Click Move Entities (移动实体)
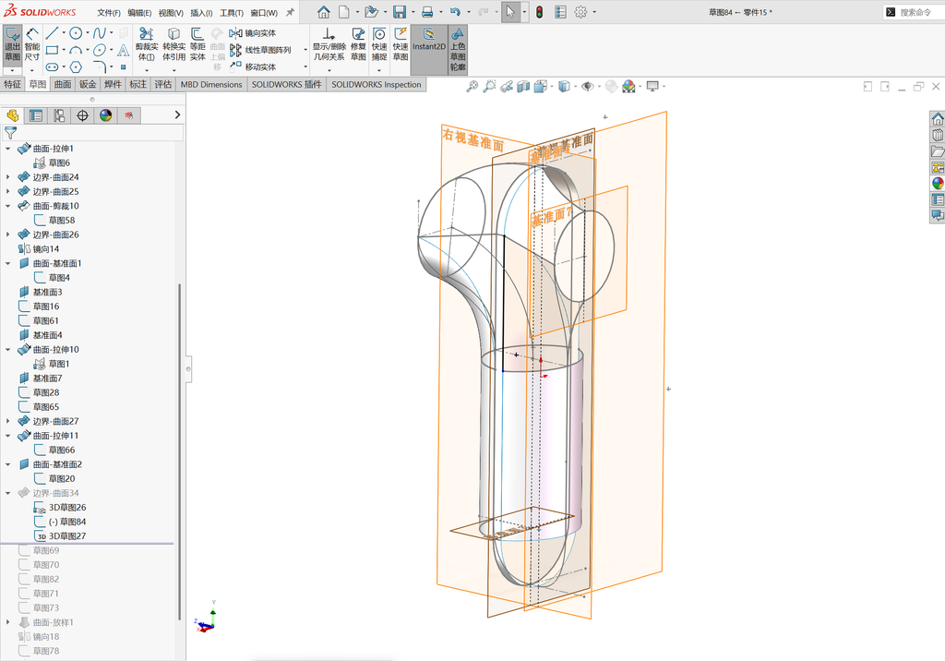945x661 pixels. click(x=253, y=66)
